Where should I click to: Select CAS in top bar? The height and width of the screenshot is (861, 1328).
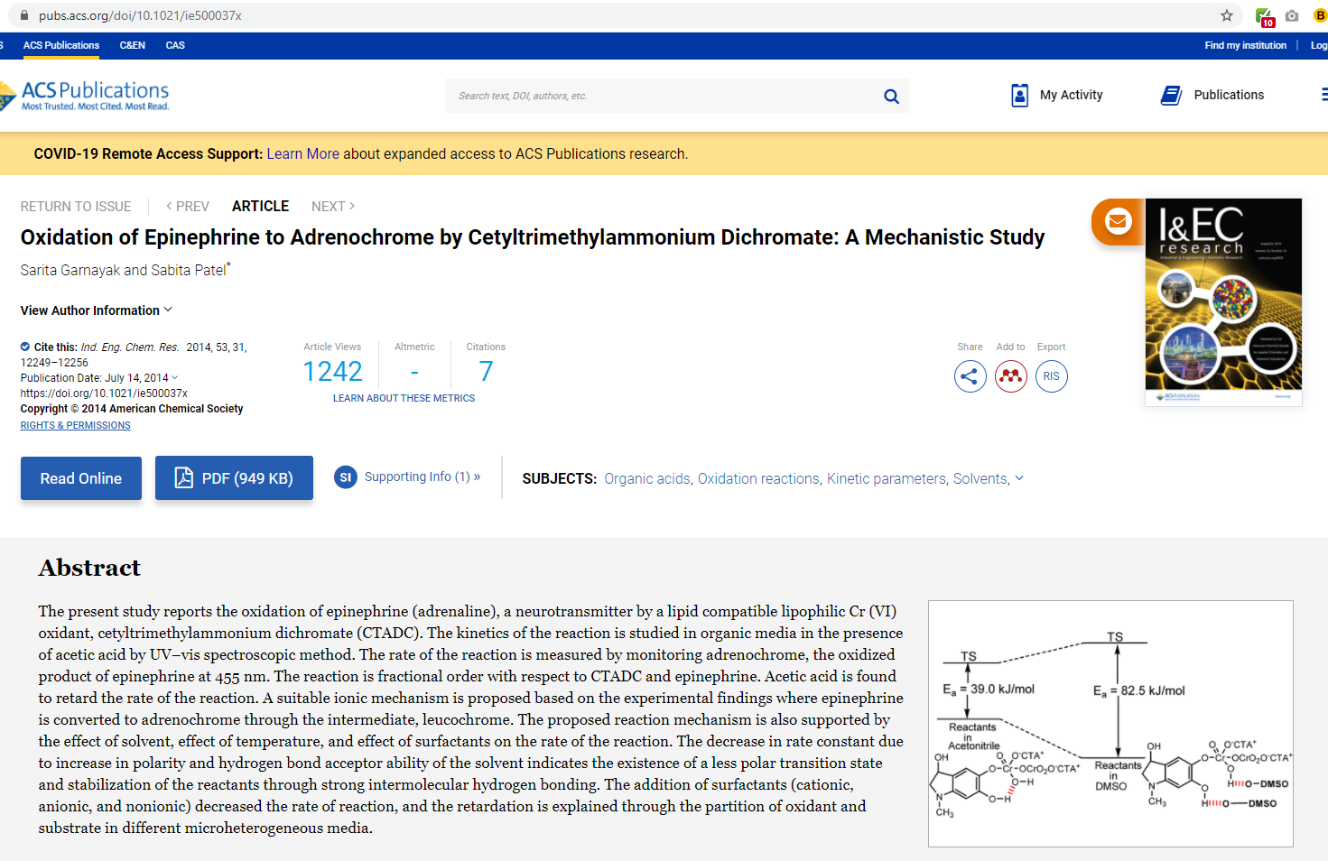click(x=175, y=45)
